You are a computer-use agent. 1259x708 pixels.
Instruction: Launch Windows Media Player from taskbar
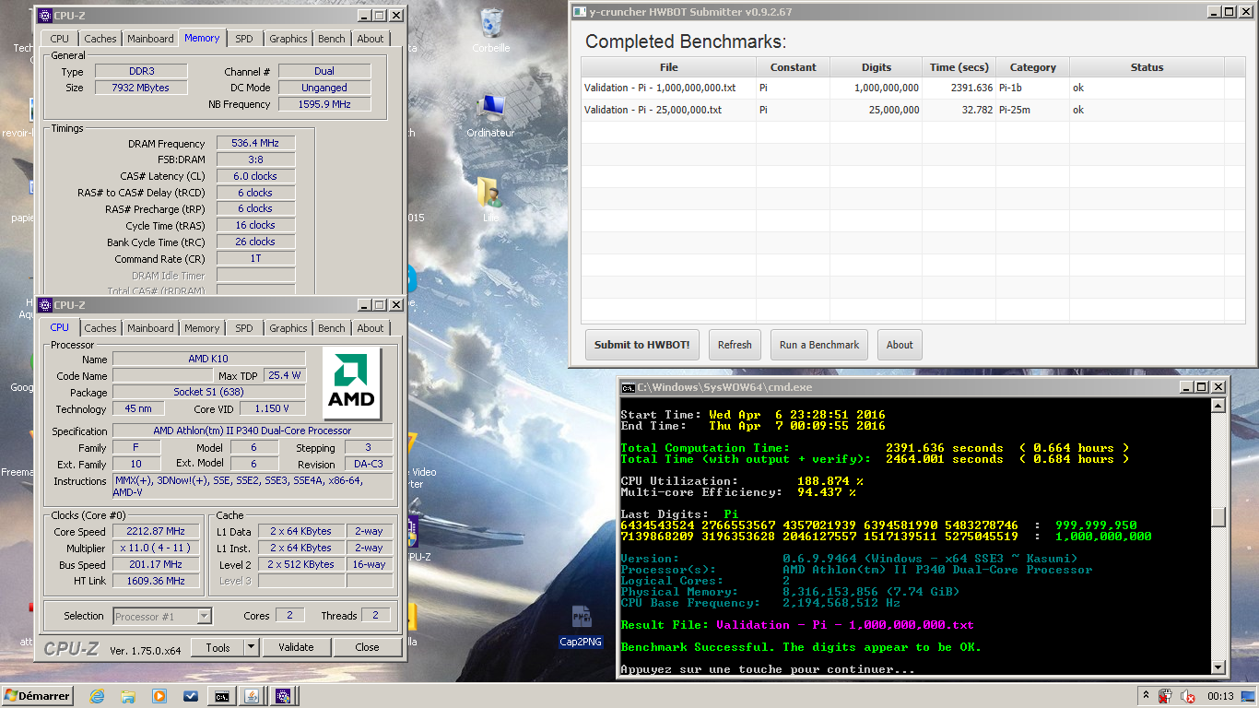pyautogui.click(x=159, y=696)
